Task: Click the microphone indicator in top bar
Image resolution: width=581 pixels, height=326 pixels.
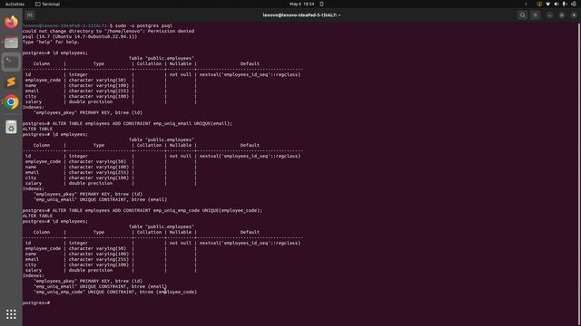Action: [565, 4]
